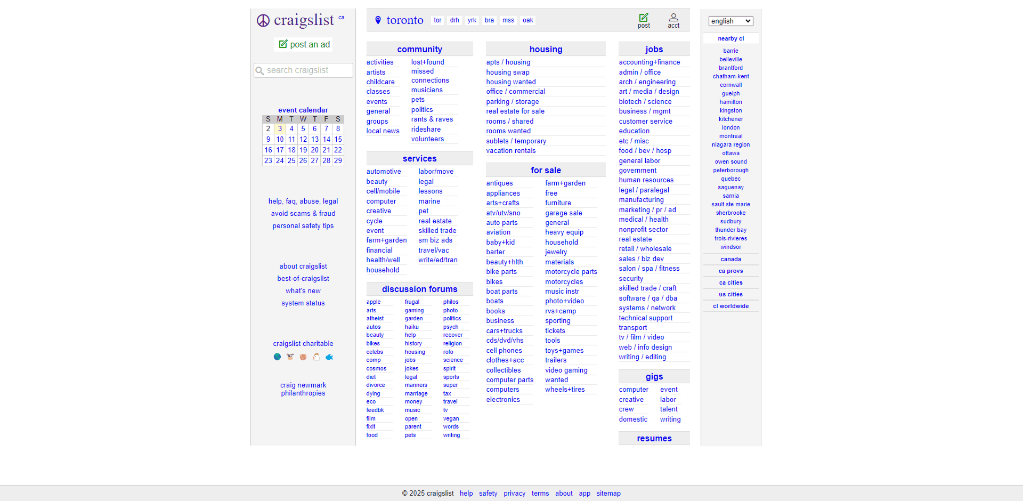Open the event calendar heading link
The width and height of the screenshot is (1023, 501).
click(x=303, y=110)
